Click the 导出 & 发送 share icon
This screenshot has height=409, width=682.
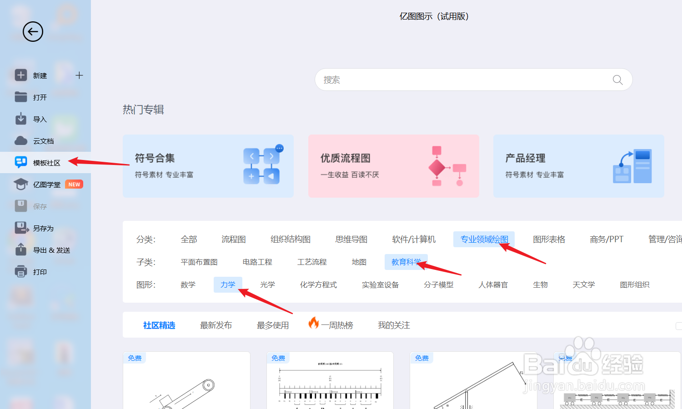coord(21,249)
